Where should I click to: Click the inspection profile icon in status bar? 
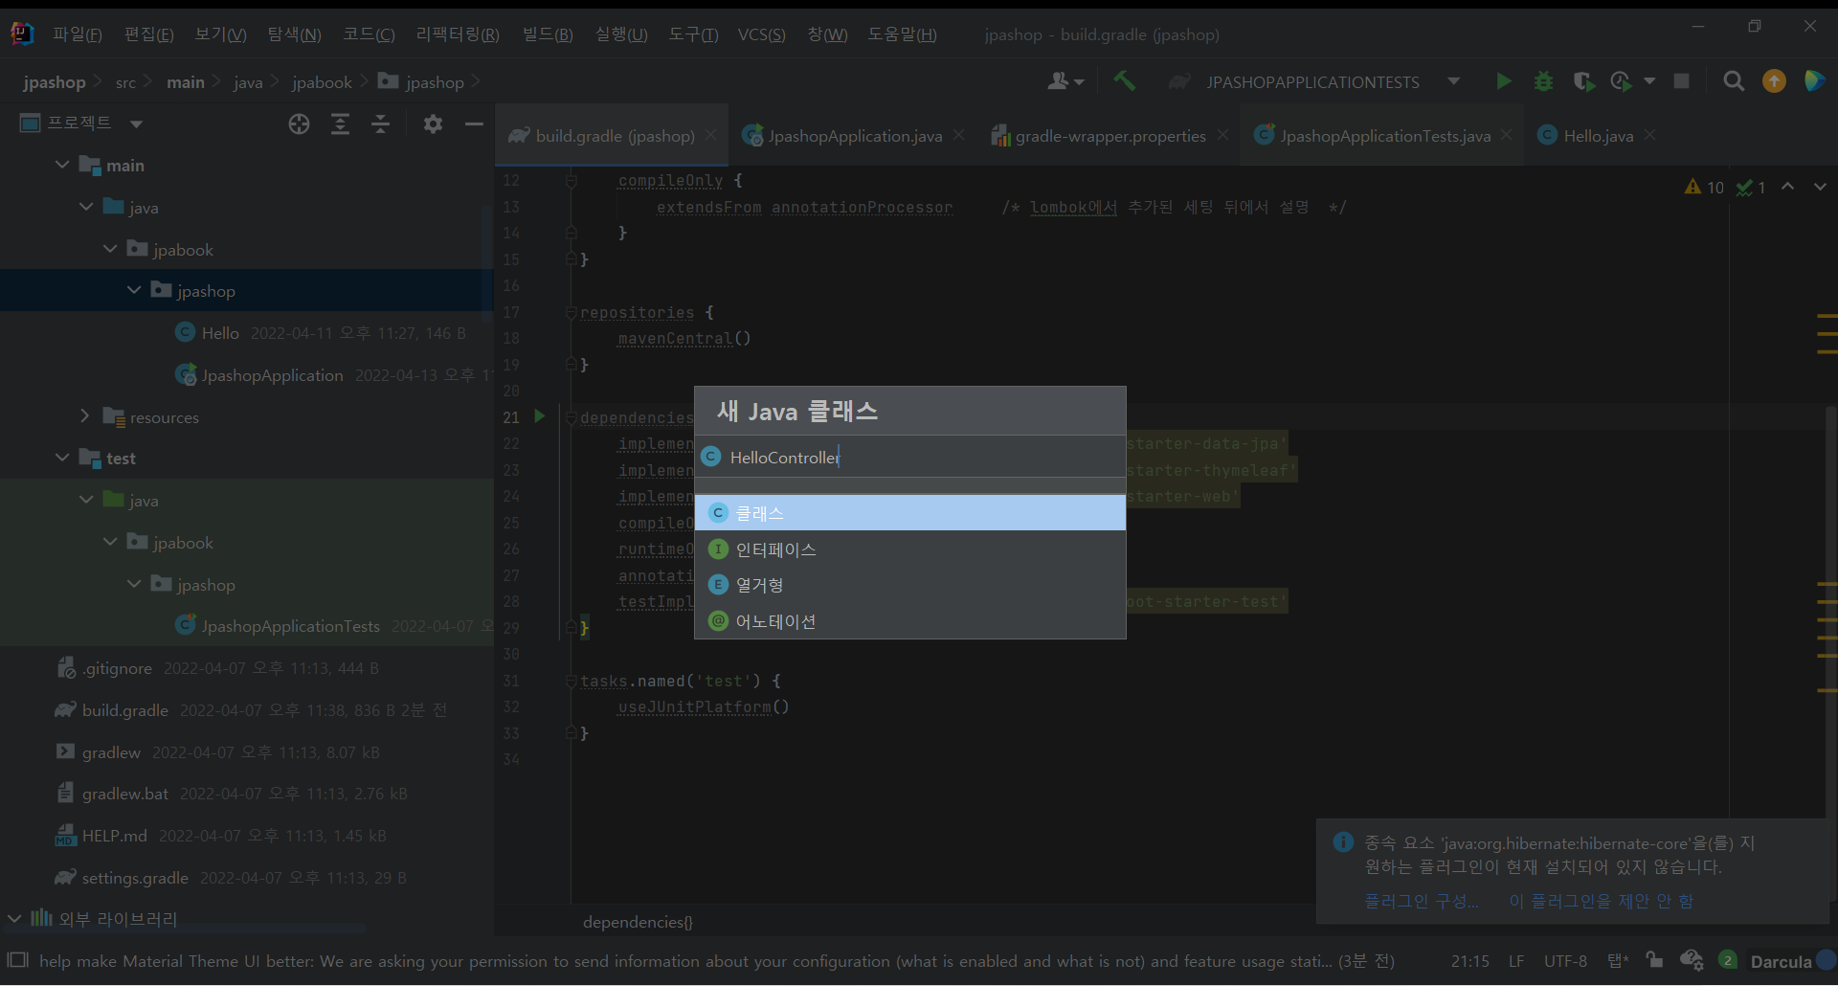click(1692, 960)
